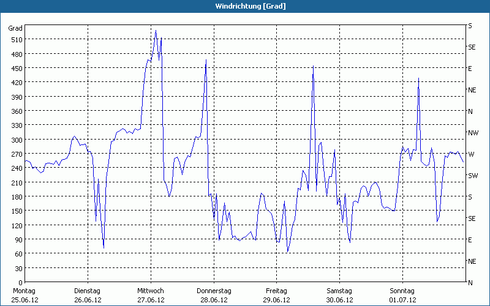The width and height of the screenshot is (490, 306).
Task: Select the 270 degree axis label
Action: 17,154
